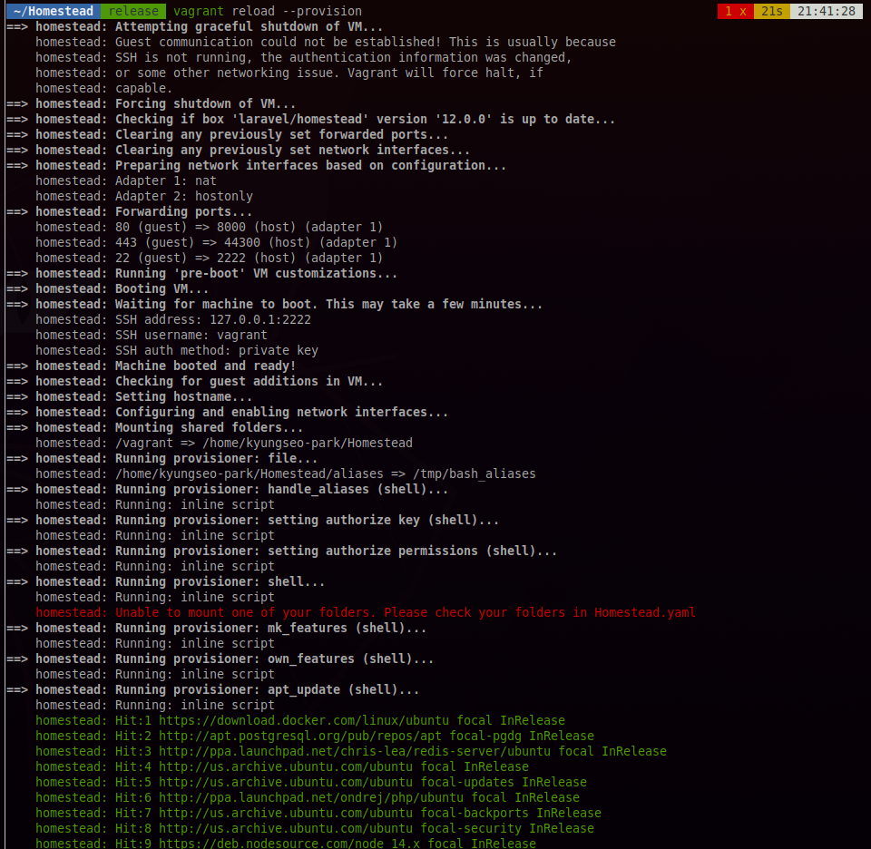The height and width of the screenshot is (849, 871).
Task: Click the '80 (guest) => 8000 (host)' line
Action: point(210,227)
